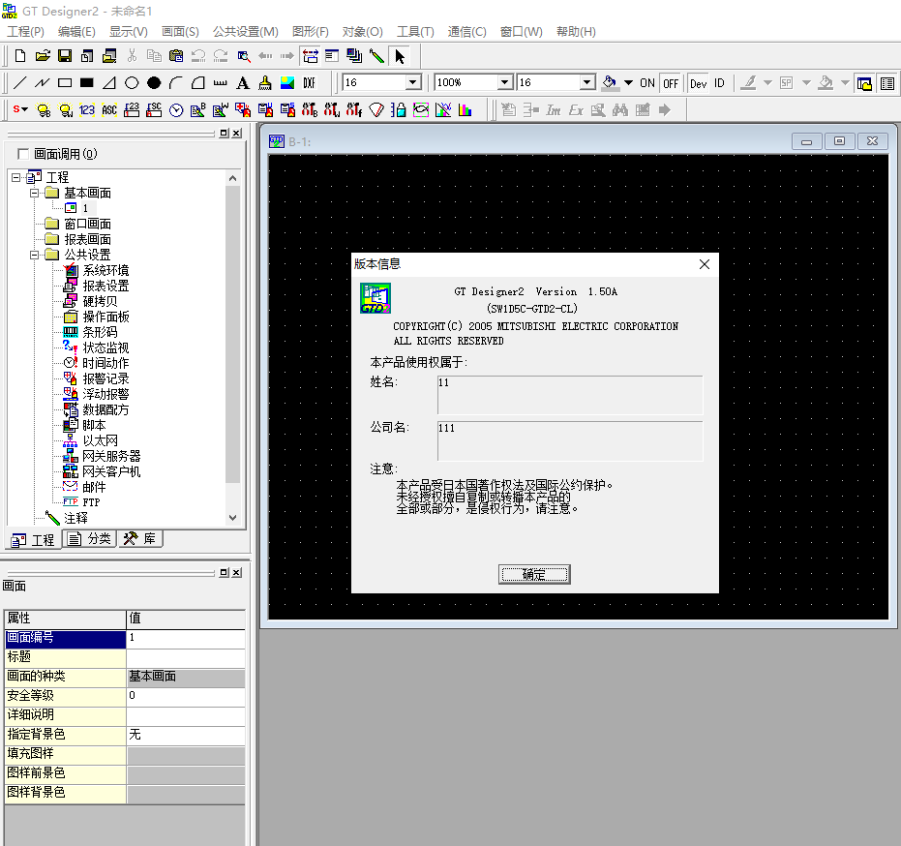The image size is (901, 846).
Task: Insert an ASCII Display object
Action: 109,109
